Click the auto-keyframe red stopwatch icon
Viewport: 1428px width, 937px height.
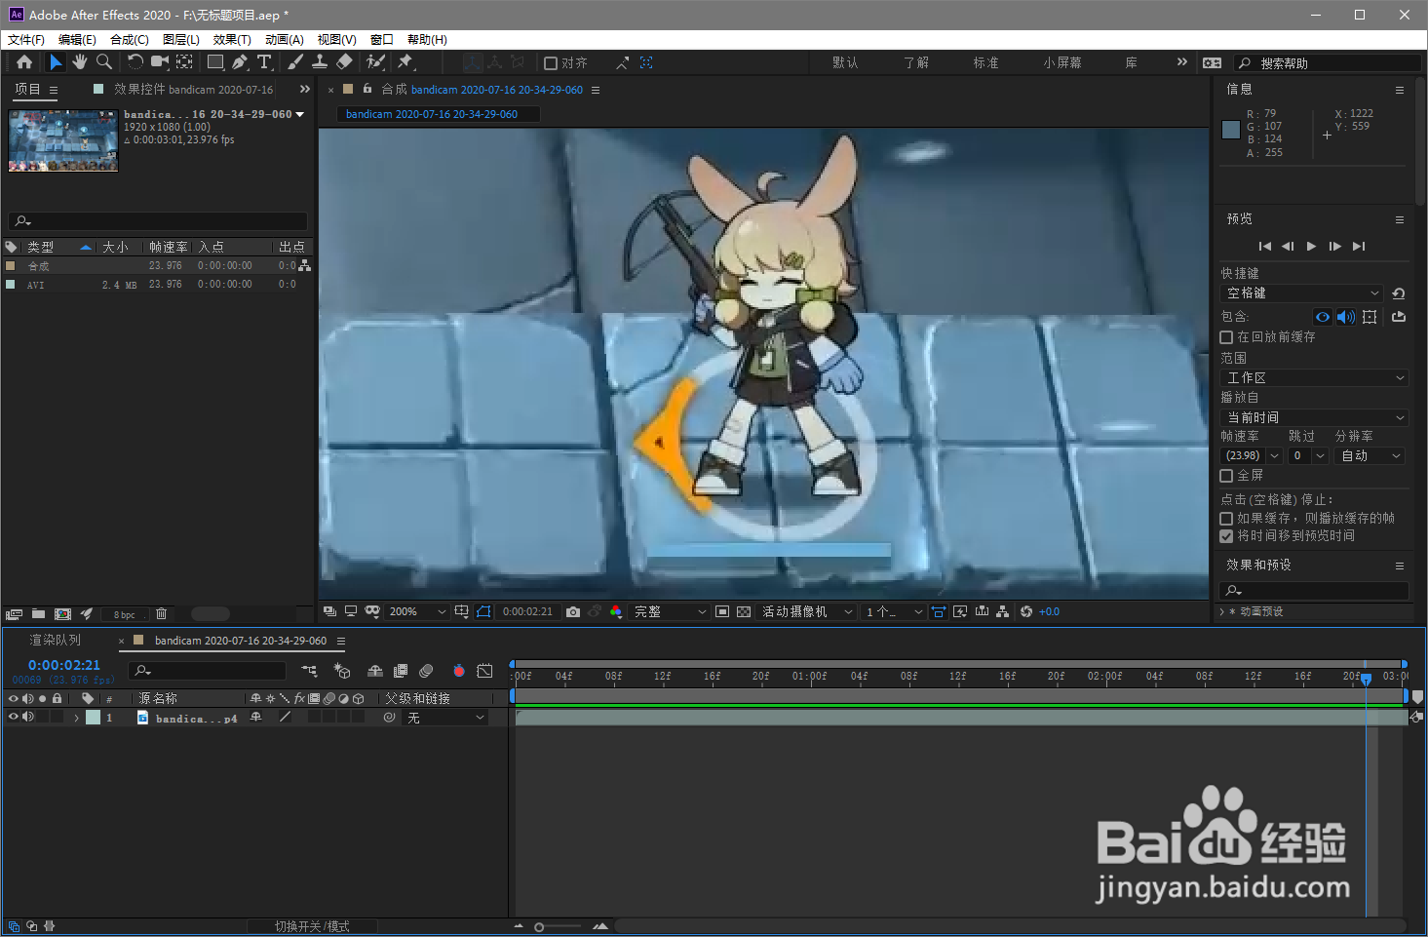point(459,671)
